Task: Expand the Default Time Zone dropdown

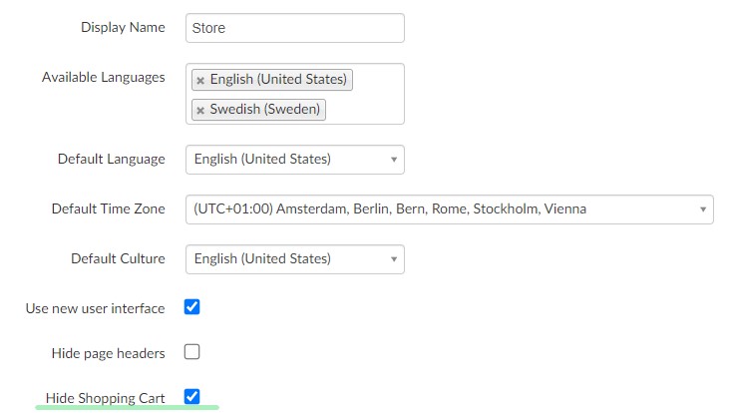Action: point(449,208)
